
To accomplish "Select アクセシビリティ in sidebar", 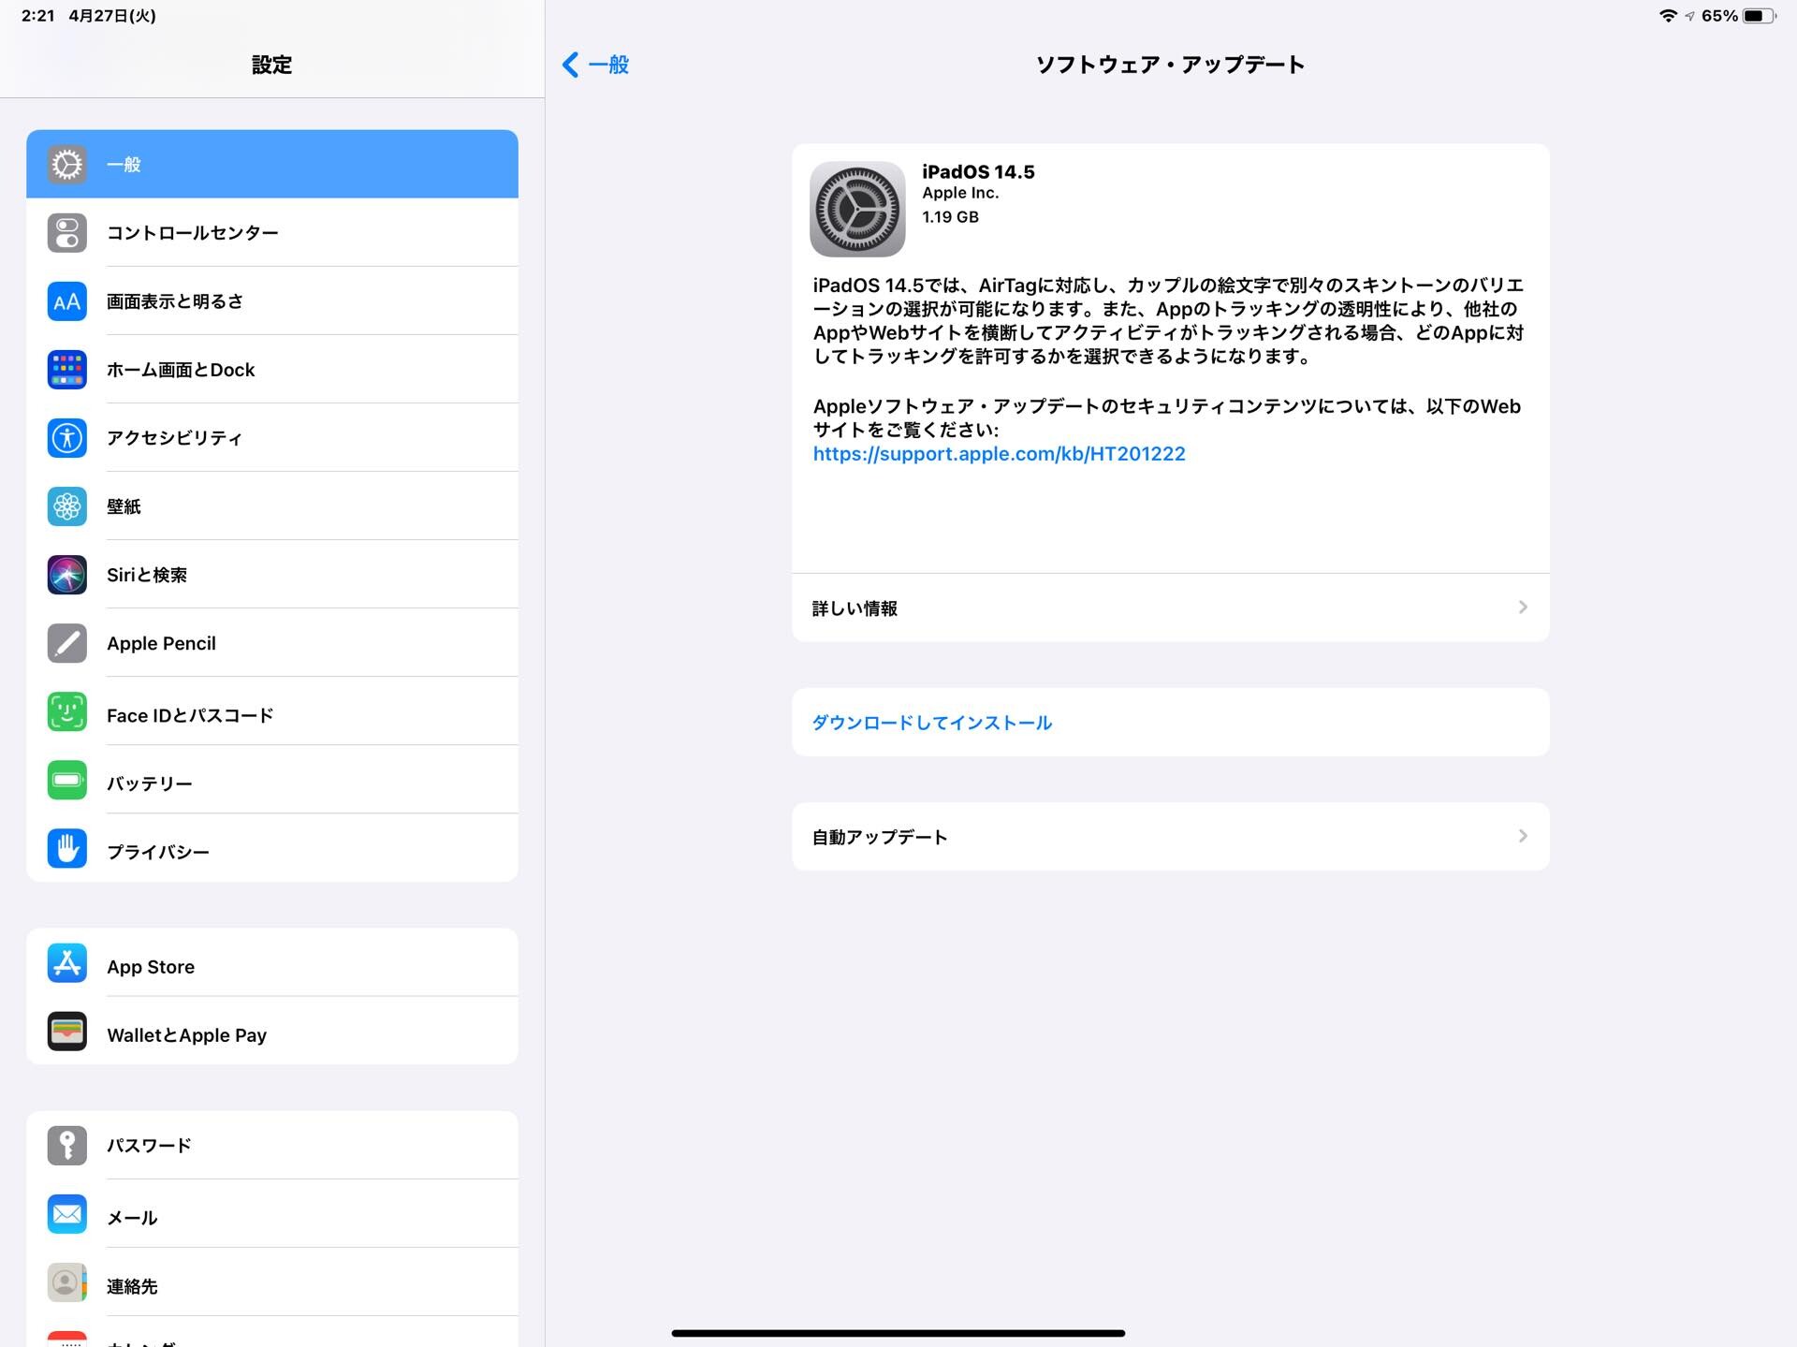I will [271, 438].
